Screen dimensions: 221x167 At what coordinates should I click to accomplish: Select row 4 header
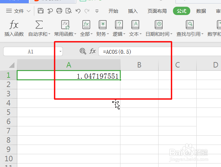coord(8,103)
